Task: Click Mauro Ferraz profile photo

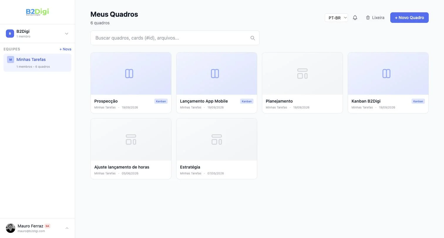Action: pyautogui.click(x=11, y=228)
